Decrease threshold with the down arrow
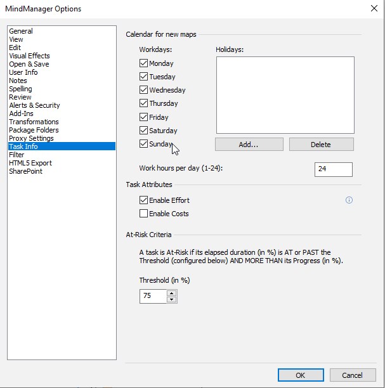385x388 pixels. [171, 299]
